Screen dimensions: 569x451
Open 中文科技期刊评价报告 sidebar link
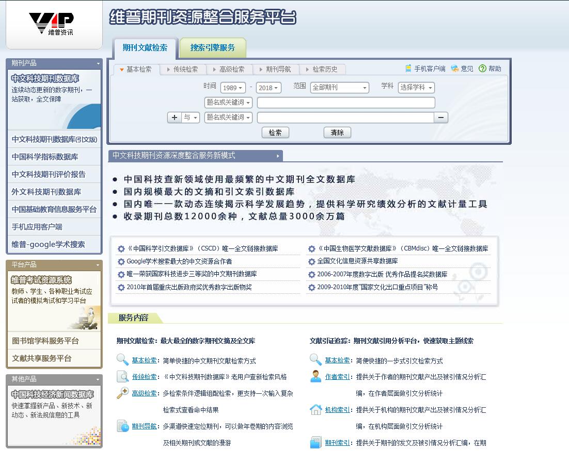[x=54, y=174]
